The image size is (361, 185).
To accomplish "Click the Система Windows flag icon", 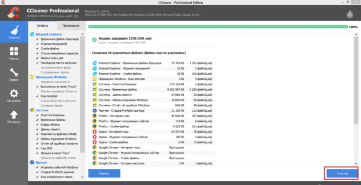I will coord(32,110).
